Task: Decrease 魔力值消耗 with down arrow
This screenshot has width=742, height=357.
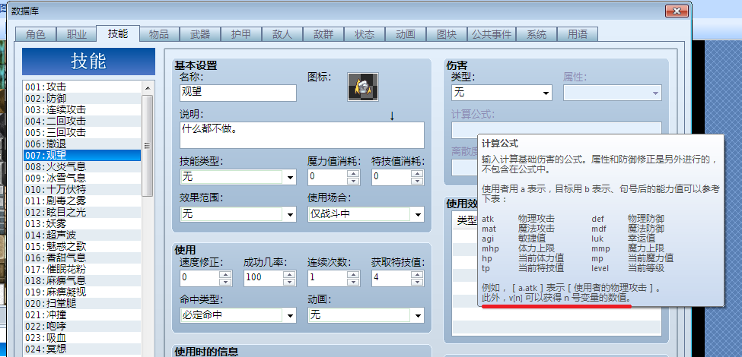Action: [353, 181]
